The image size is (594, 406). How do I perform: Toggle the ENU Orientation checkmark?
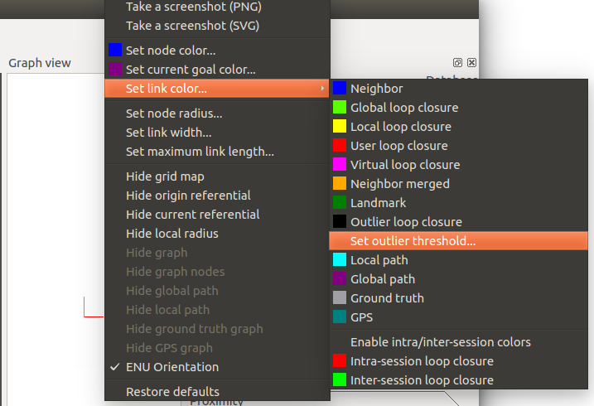tap(172, 367)
